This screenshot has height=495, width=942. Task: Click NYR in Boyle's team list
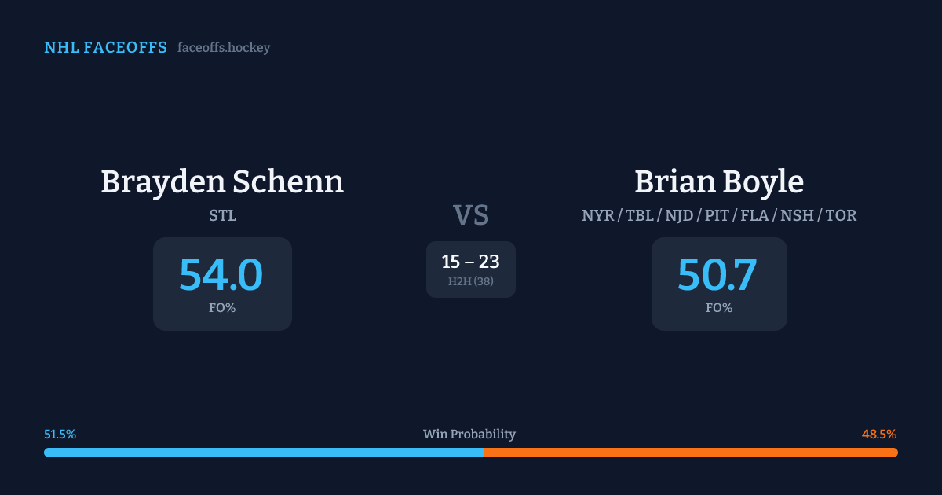click(597, 215)
